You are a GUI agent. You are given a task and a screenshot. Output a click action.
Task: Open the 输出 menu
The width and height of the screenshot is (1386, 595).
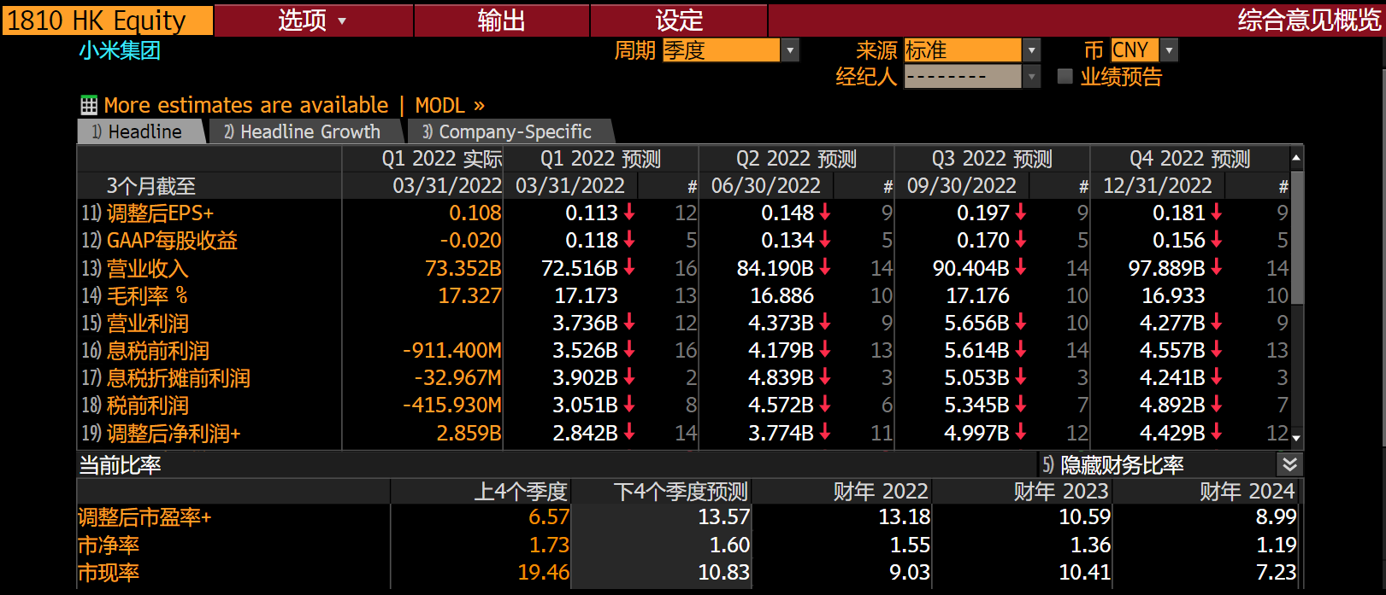click(x=502, y=20)
